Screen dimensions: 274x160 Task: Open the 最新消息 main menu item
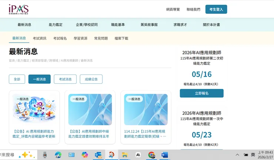[24, 25]
